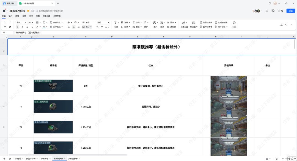Open the View (视图) ribbon tab
Image resolution: width=297 pixels, height=161 pixels.
(38, 16)
